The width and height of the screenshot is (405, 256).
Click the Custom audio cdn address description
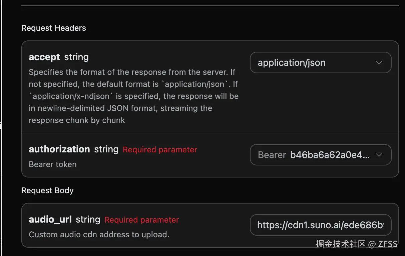click(99, 235)
